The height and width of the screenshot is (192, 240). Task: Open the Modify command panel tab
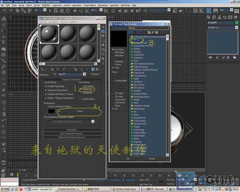pyautogui.click(x=214, y=17)
